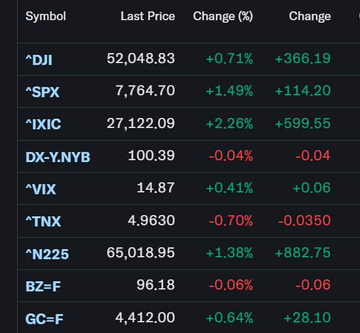Image resolution: width=360 pixels, height=333 pixels.
Task: Open the DX-Y.NYB symbol link
Action: 58,157
